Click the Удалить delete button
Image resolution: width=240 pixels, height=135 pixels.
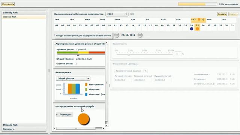coord(233,14)
